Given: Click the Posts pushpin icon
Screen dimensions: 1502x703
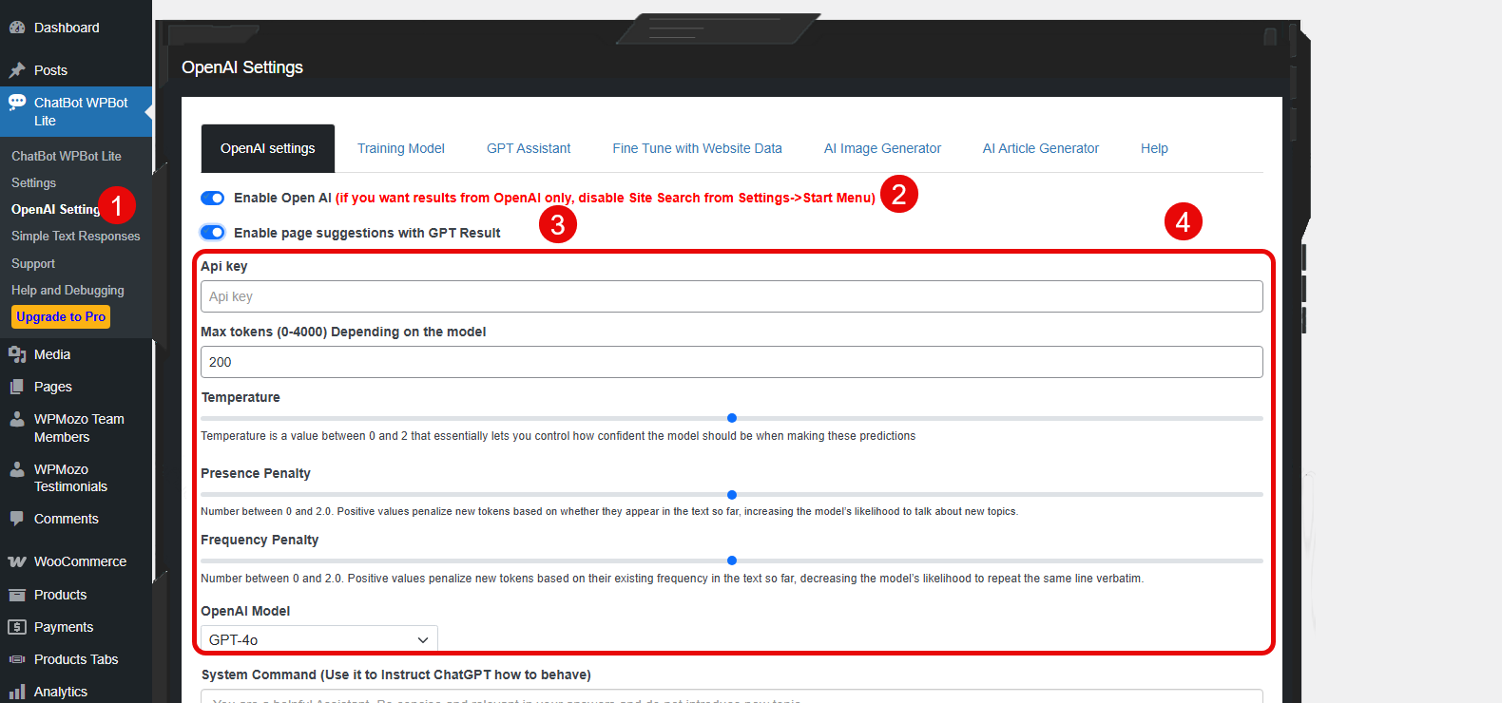Looking at the screenshot, I should pyautogui.click(x=17, y=70).
